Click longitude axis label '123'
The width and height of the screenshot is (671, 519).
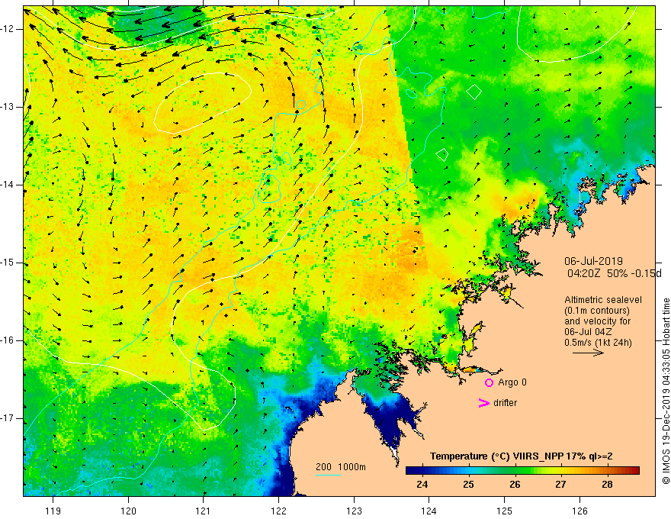point(354,511)
